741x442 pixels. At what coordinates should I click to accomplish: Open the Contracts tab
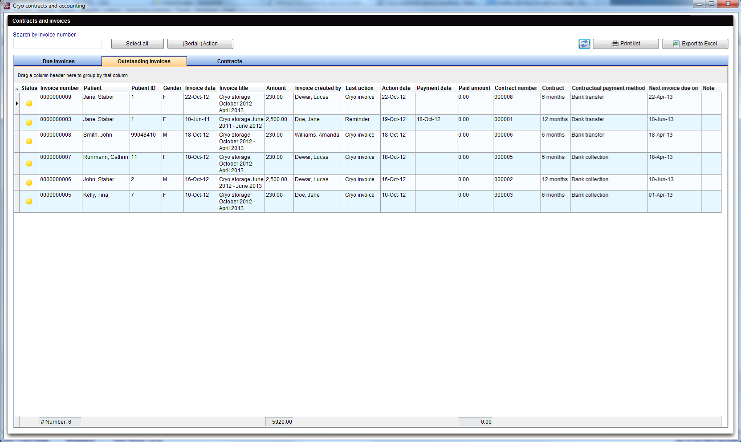pos(230,61)
